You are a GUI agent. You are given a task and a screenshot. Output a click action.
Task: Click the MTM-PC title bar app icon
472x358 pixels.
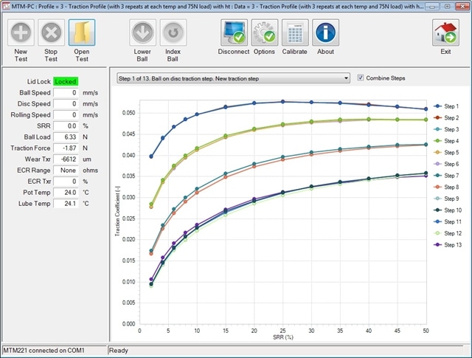point(6,6)
